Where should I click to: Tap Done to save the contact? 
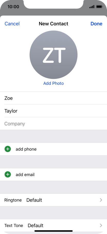(96, 24)
